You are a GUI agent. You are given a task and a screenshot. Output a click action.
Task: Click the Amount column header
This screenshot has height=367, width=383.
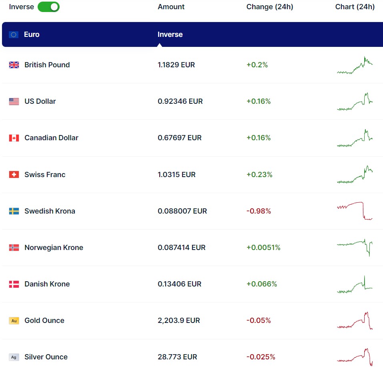pyautogui.click(x=171, y=7)
